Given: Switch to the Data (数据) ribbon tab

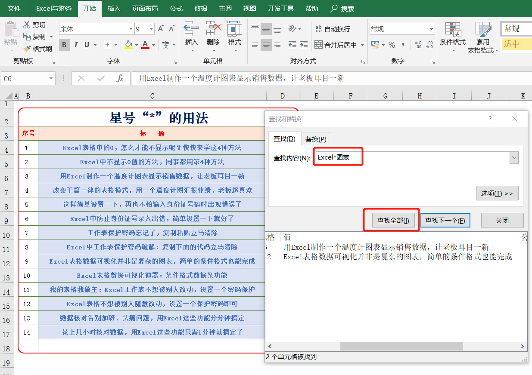Looking at the screenshot, I should coord(200,8).
